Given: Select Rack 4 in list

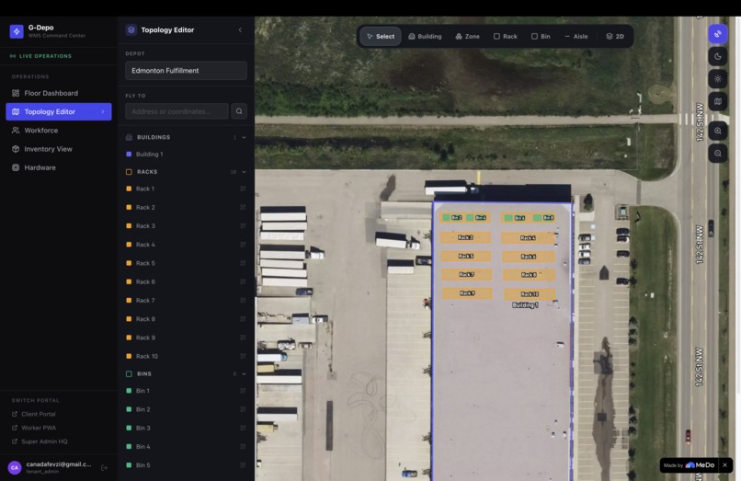Looking at the screenshot, I should (186, 245).
